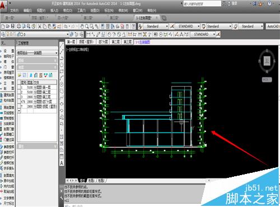Viewport: 280px width, 207px height.
Task: Click the keyword search input field
Action: click(x=202, y=3)
